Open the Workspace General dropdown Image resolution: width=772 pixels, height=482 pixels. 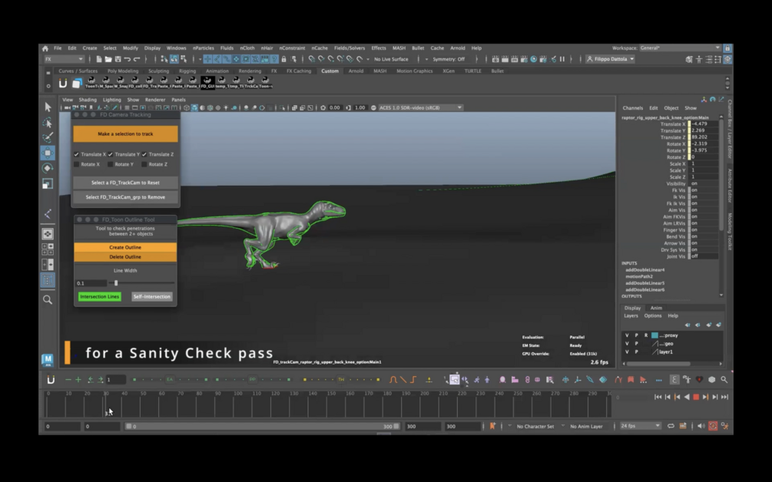[680, 48]
